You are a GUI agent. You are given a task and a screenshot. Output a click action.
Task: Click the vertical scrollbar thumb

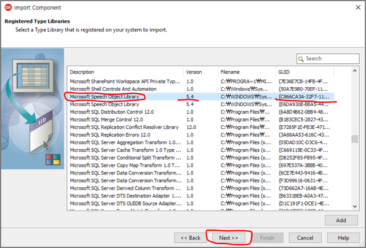[x=354, y=139]
